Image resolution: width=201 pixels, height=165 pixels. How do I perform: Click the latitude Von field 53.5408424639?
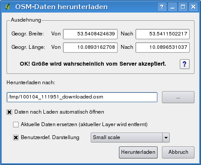90,34
